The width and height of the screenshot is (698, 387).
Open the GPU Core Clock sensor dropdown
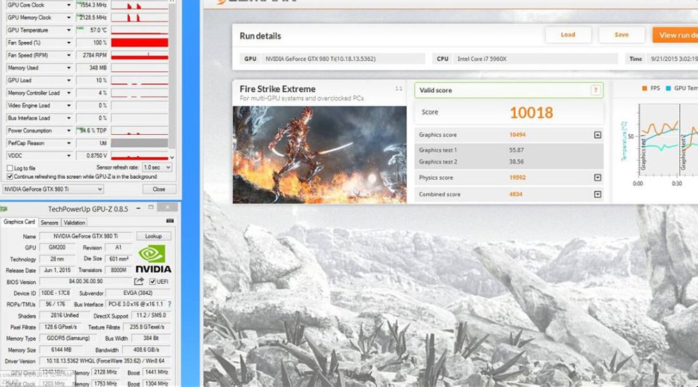[x=68, y=5]
